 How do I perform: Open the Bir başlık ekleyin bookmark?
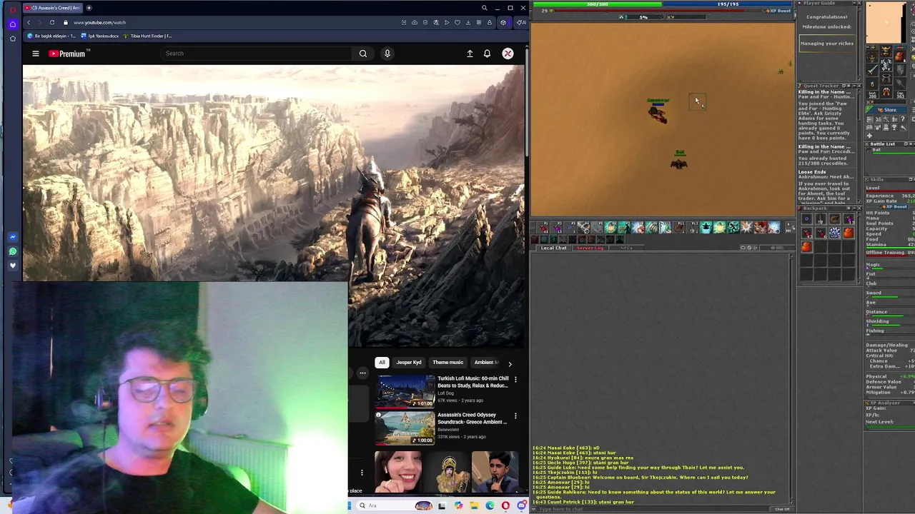pyautogui.click(x=51, y=36)
